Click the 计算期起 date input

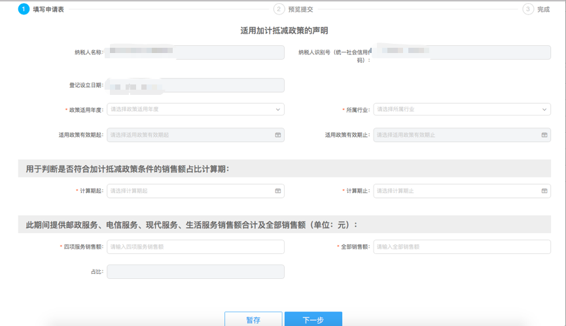pos(190,191)
